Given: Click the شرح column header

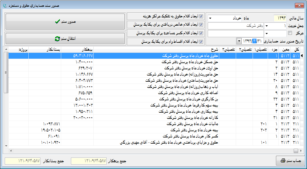Looking at the screenshot, I should [x=157, y=49].
